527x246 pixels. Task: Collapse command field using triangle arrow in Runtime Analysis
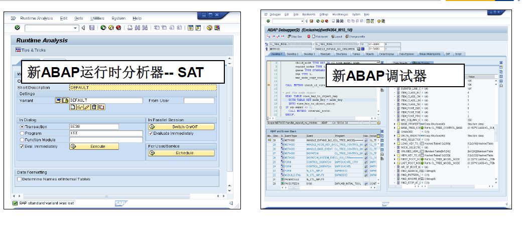83,28
